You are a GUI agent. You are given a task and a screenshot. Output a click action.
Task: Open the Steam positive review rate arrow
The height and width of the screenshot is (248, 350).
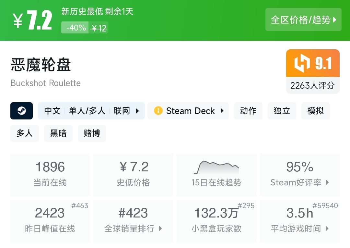tap(327, 182)
